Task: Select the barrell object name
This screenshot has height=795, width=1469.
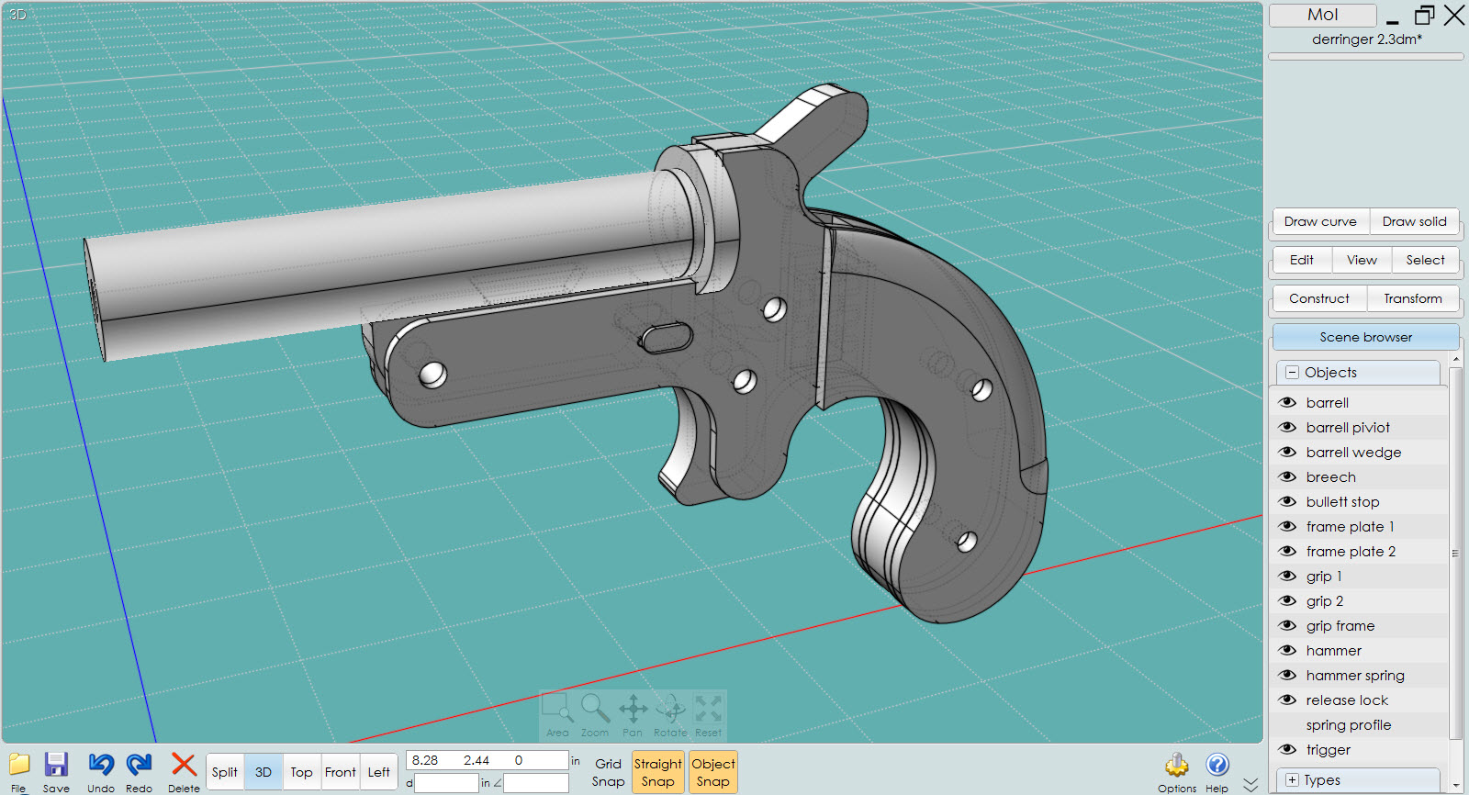Action: pyautogui.click(x=1328, y=402)
